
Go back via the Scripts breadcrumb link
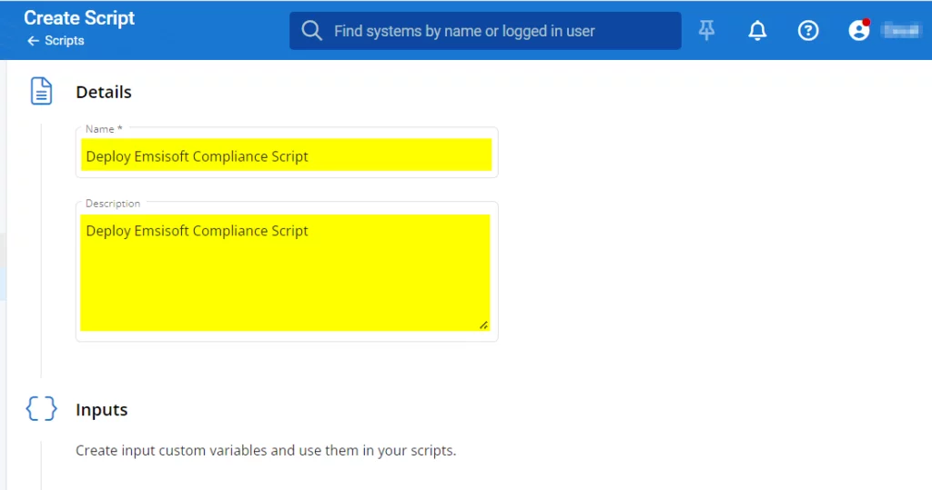click(64, 41)
